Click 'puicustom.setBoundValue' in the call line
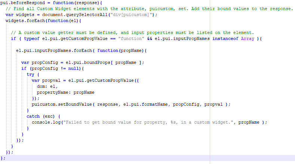The height and width of the screenshot is (164, 295). tap(62, 105)
